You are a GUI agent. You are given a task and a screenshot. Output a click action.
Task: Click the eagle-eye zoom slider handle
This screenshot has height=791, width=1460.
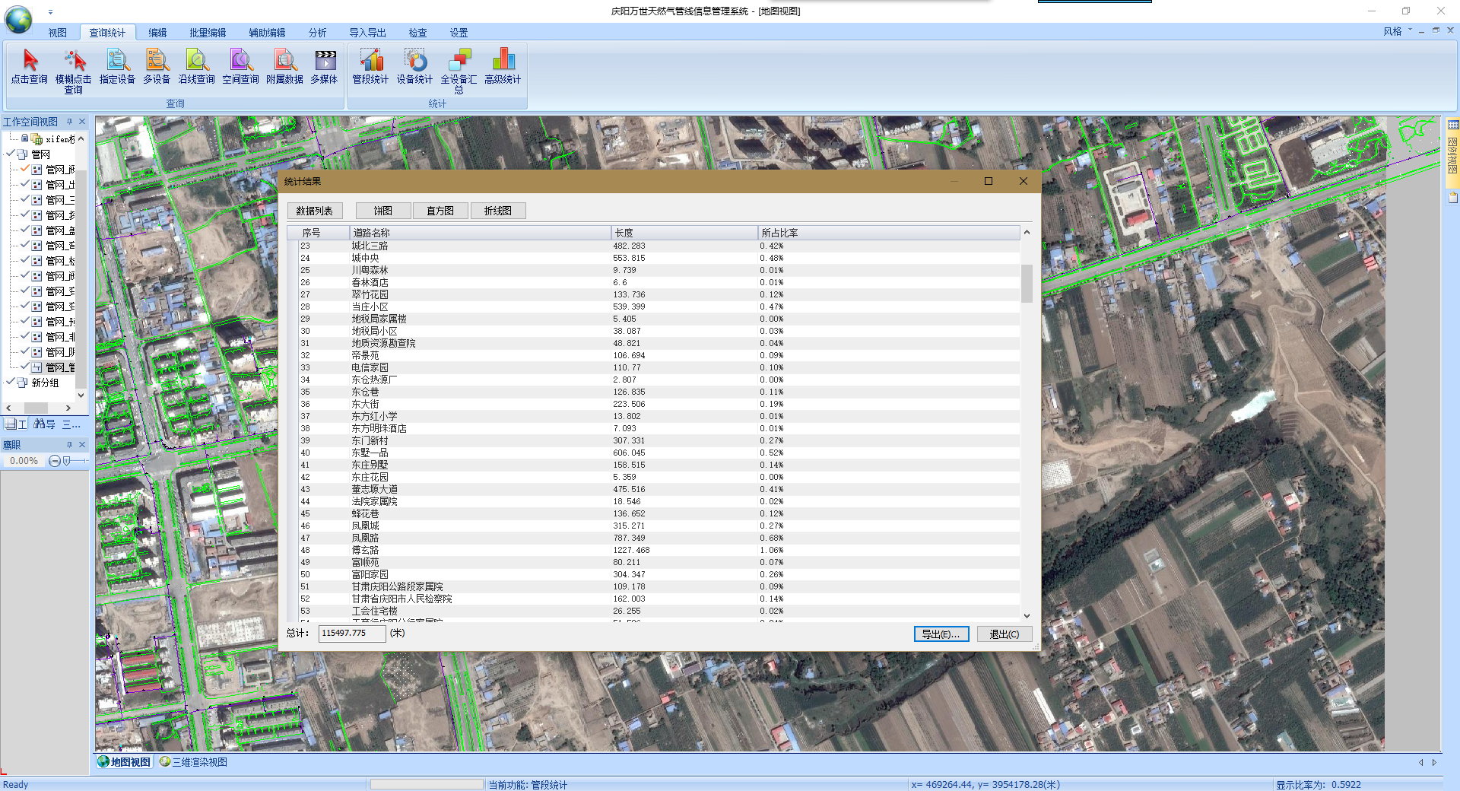point(67,461)
